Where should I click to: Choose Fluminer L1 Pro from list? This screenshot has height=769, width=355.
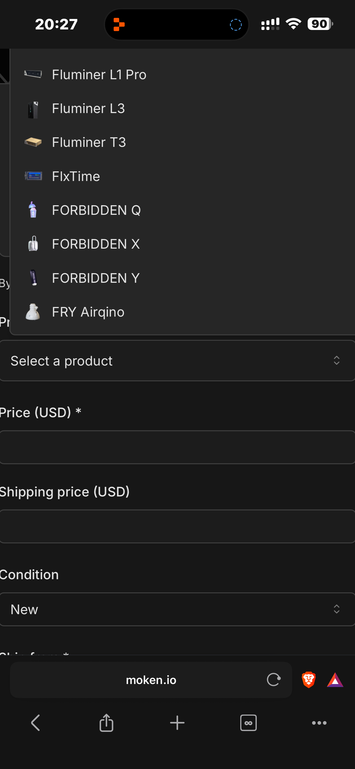(x=99, y=74)
